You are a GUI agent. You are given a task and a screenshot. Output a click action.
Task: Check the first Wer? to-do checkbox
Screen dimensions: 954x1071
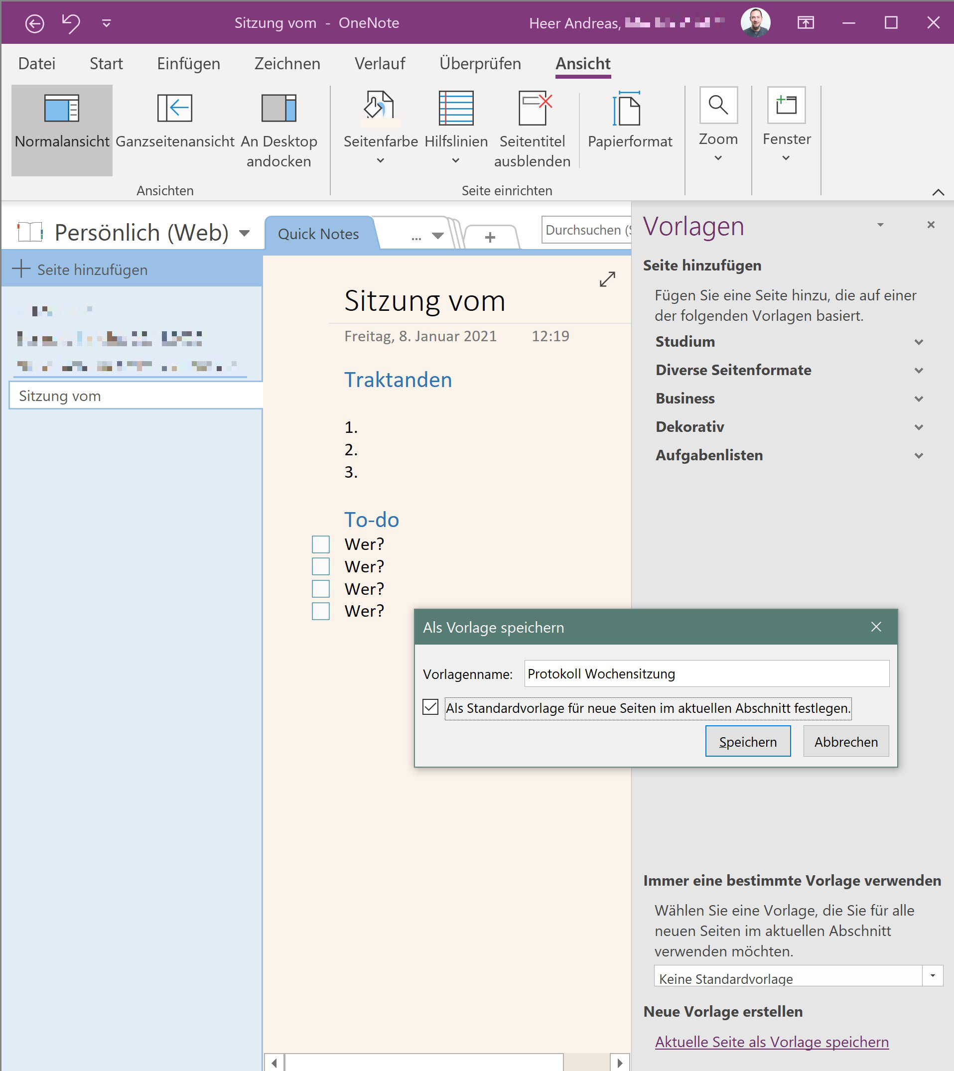point(320,544)
